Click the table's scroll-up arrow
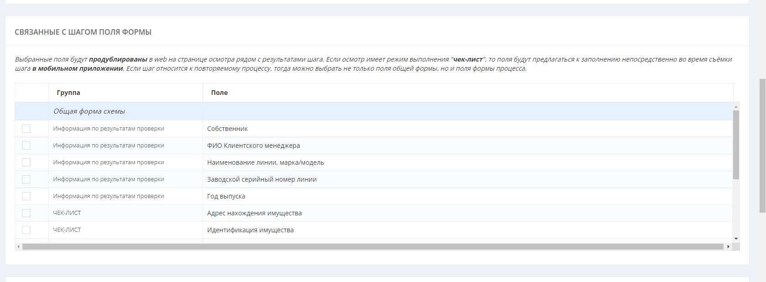The width and height of the screenshot is (766, 282). [736, 107]
